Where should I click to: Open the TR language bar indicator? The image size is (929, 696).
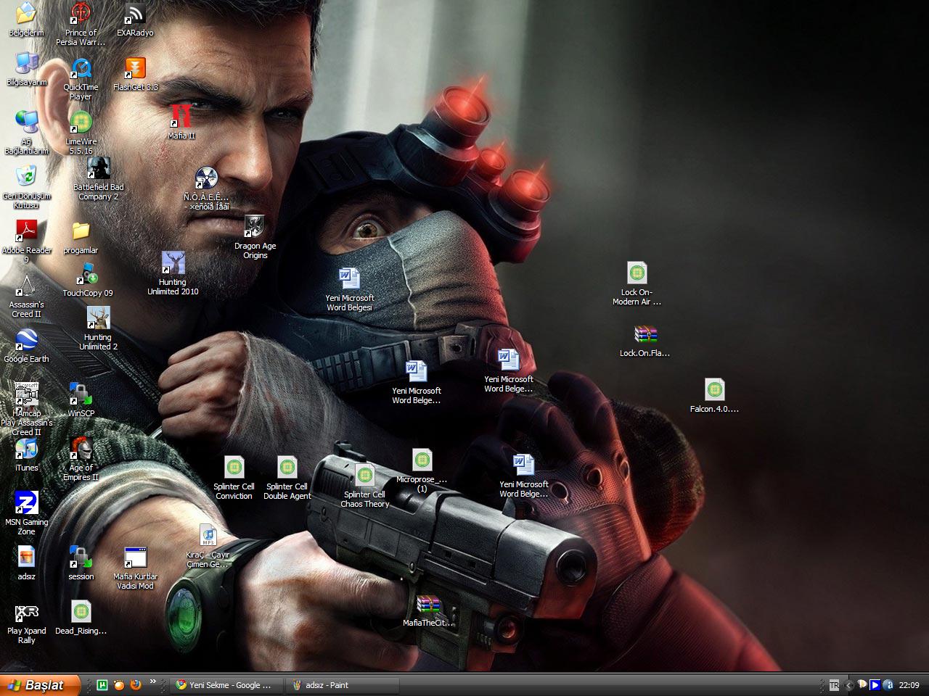click(x=835, y=685)
